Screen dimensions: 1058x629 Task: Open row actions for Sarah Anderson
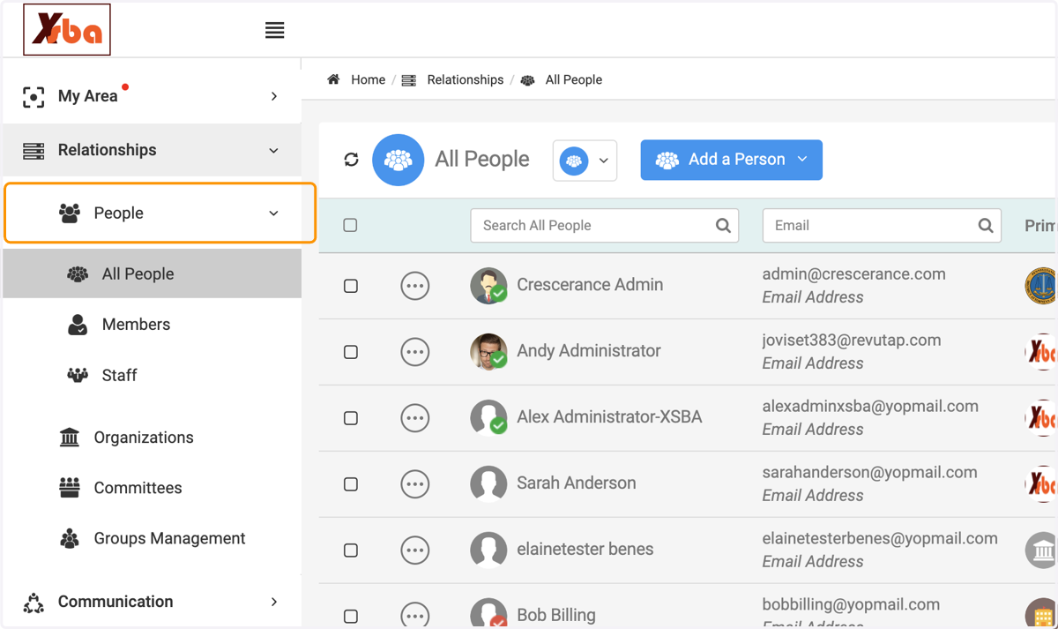click(414, 484)
